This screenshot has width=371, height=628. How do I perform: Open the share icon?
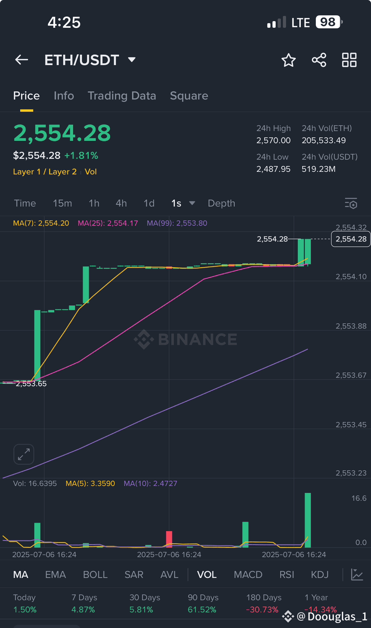319,60
